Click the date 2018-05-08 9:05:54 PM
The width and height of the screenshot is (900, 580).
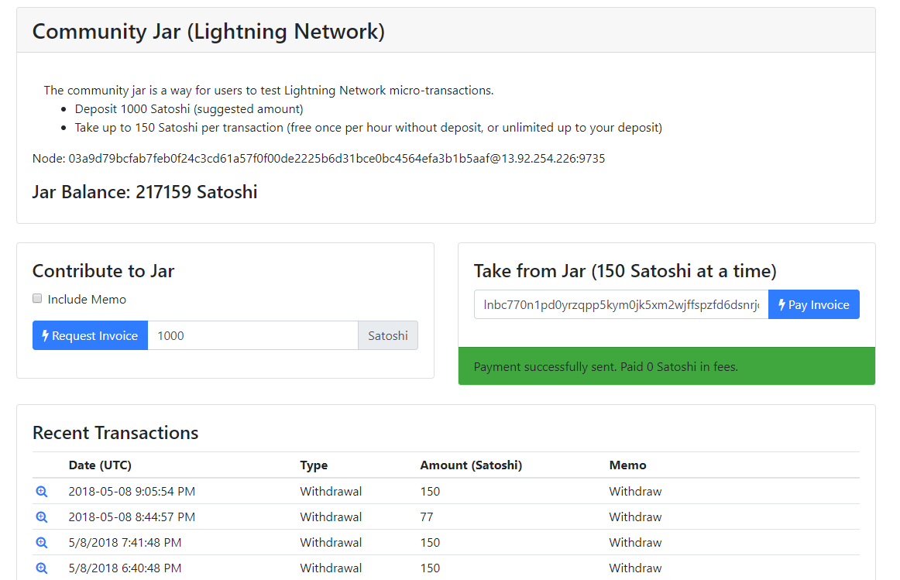pyautogui.click(x=132, y=492)
